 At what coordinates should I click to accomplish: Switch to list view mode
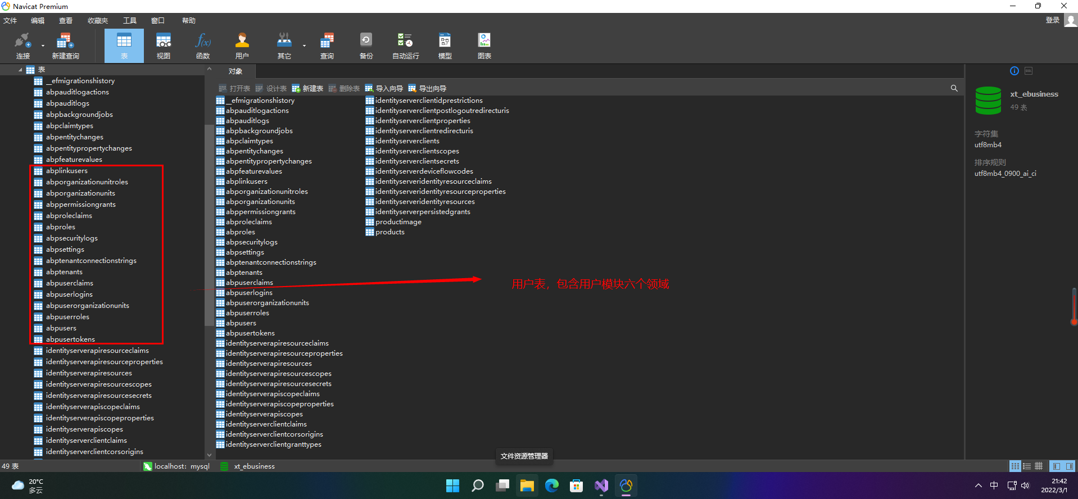tap(1027, 466)
